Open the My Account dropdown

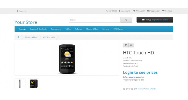[125, 11]
